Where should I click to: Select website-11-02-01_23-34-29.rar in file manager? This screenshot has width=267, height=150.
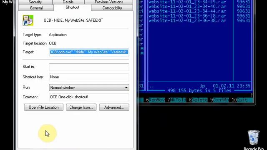(x=187, y=2)
